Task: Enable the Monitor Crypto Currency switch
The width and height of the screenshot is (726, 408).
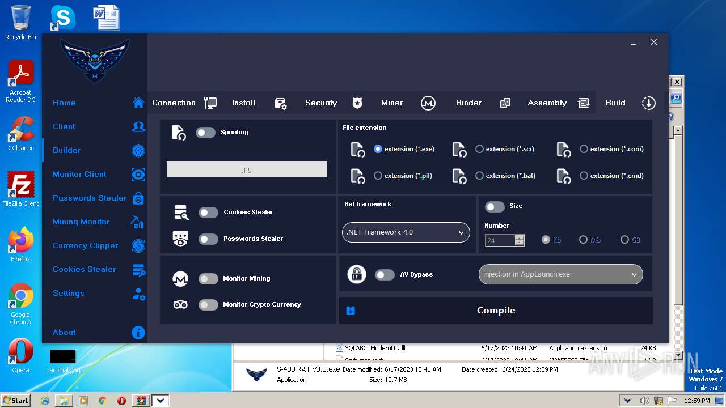Action: [208, 305]
